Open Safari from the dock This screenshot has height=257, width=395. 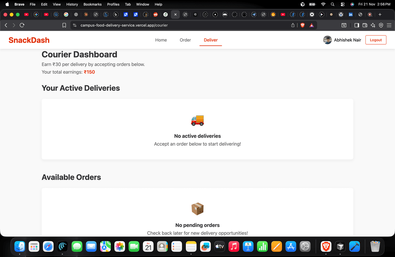48,246
